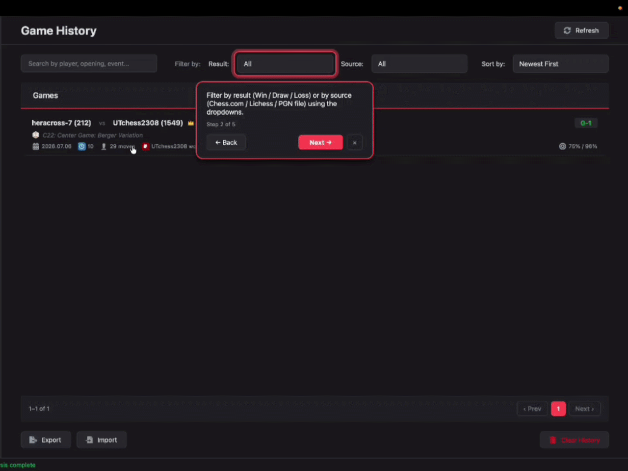
Task: Click the crown winner icon beside UTchess2308
Action: click(190, 123)
